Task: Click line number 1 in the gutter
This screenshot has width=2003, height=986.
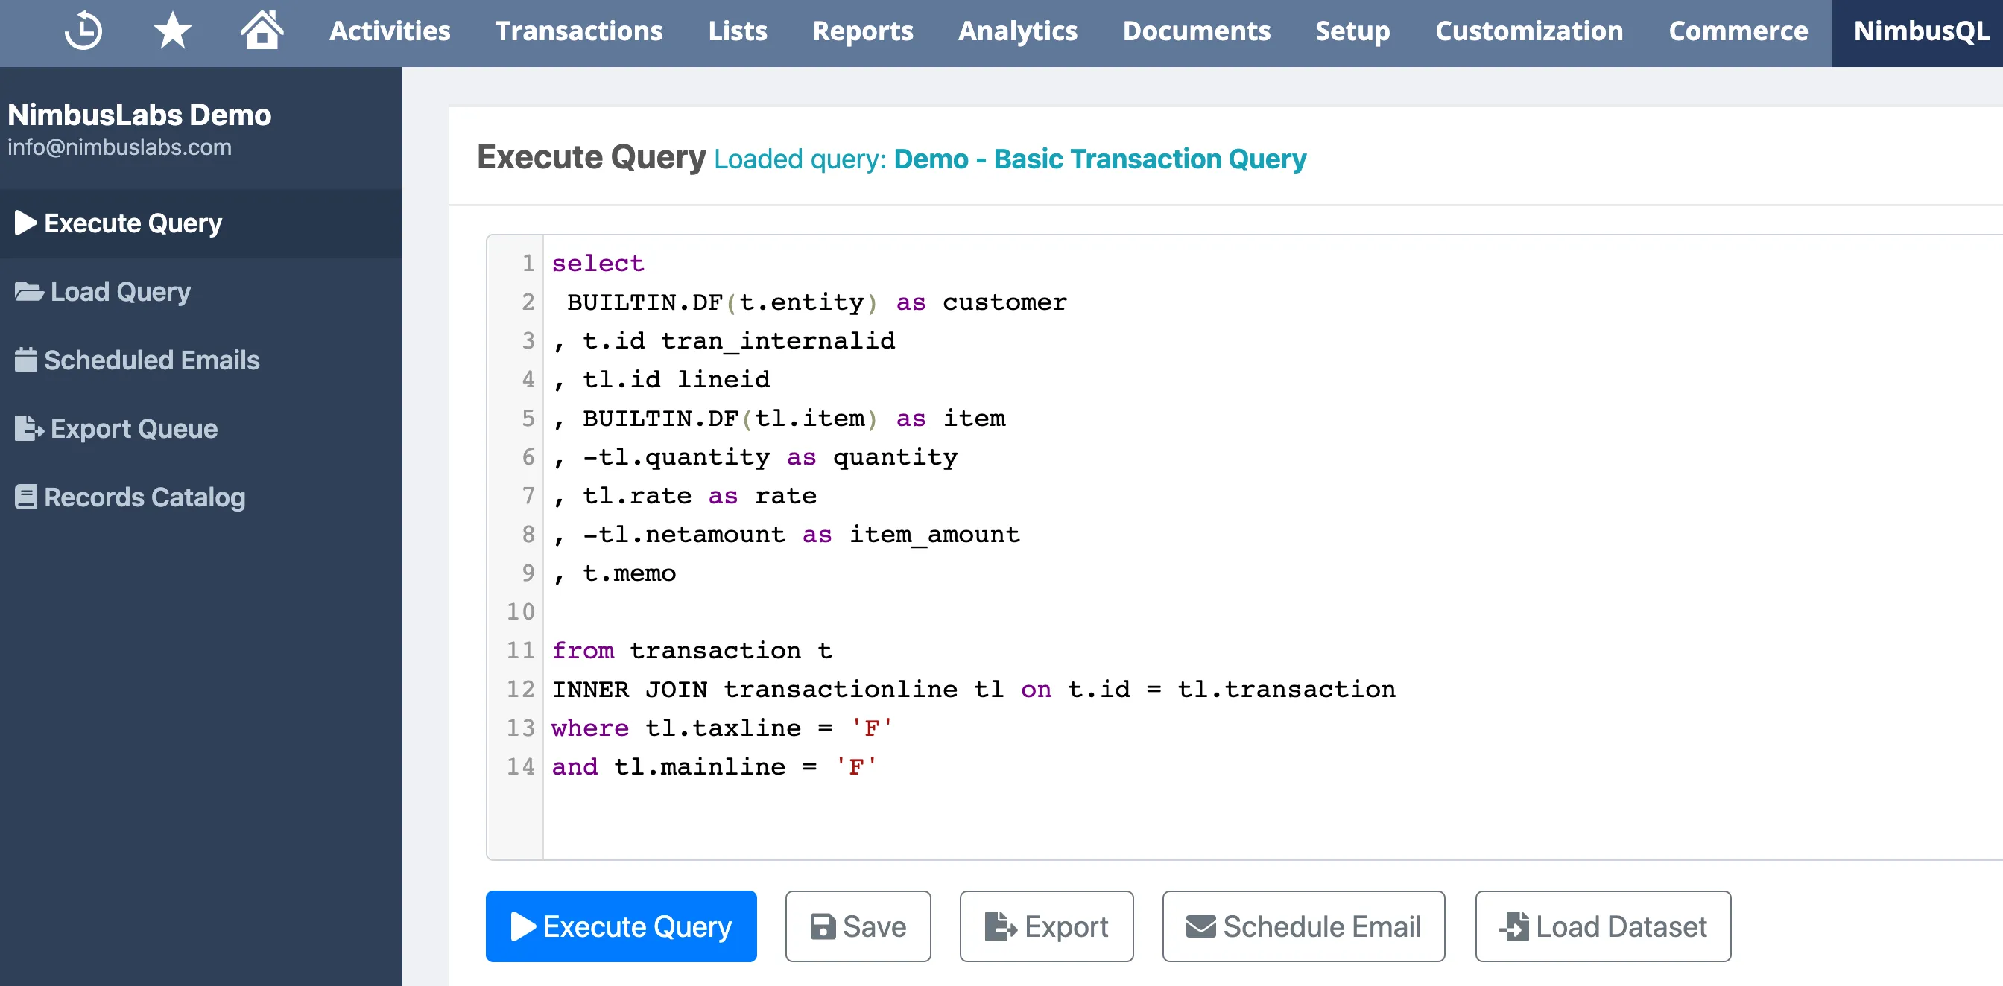Action: coord(528,264)
